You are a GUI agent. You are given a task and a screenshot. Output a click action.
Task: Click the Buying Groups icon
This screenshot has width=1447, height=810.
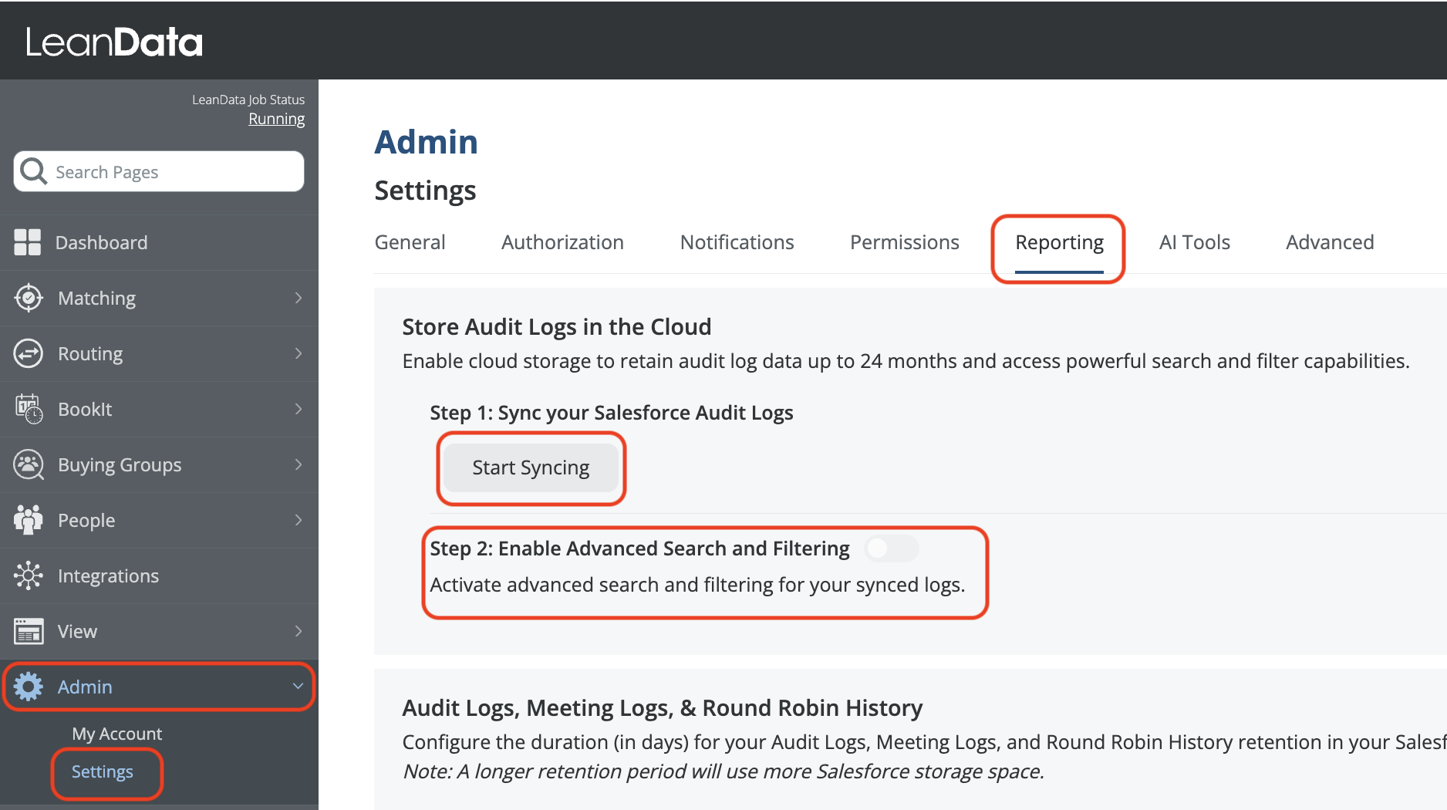tap(29, 464)
